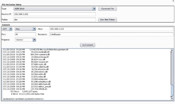Click the Gen New Token button
This screenshot has height=104, width=175.
click(x=107, y=20)
